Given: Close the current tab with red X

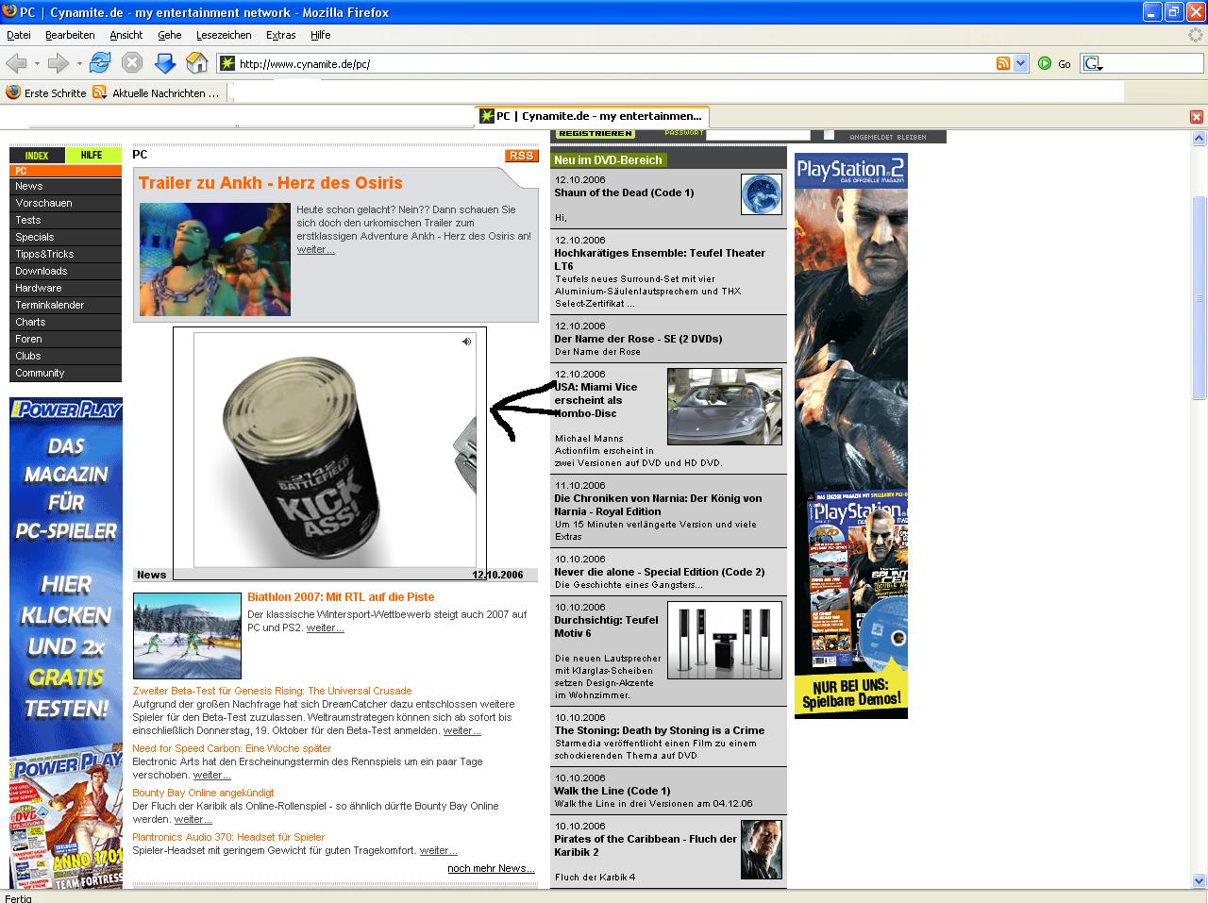Looking at the screenshot, I should coord(1197,117).
